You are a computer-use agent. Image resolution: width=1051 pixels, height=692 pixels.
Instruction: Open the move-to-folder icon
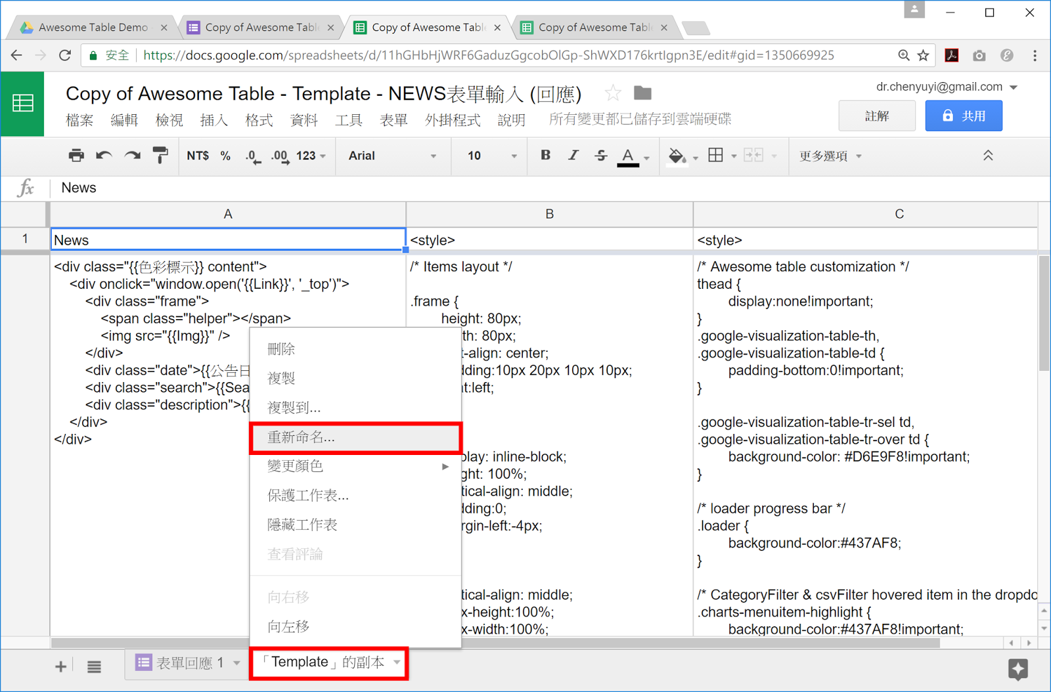click(642, 93)
